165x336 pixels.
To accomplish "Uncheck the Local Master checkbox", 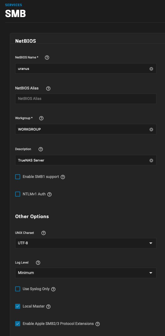I will tap(18, 306).
